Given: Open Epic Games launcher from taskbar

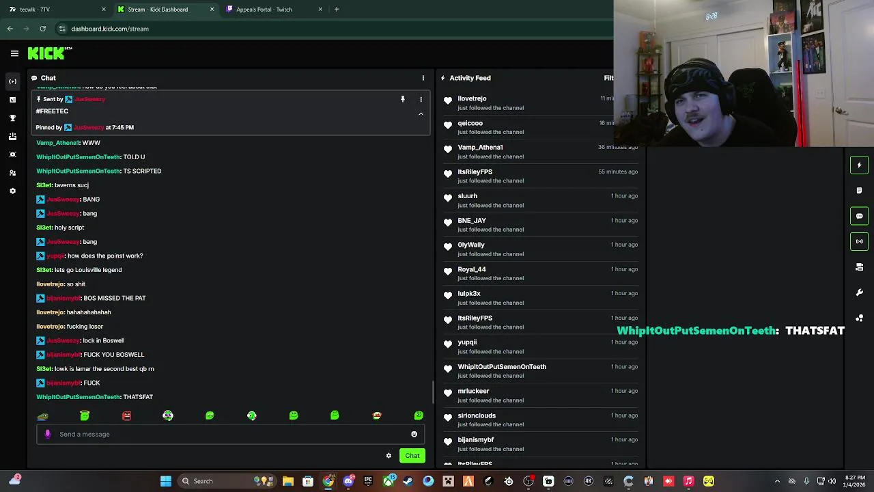Looking at the screenshot, I should (x=368, y=481).
